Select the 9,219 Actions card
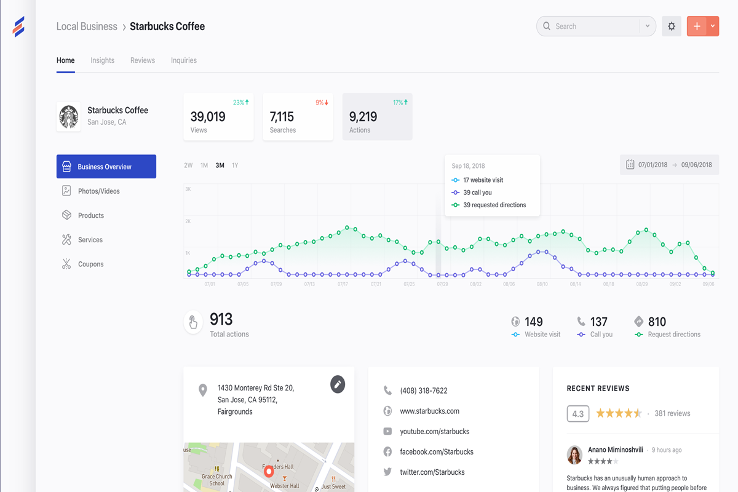Screen dimensions: 738x492 coord(377,117)
